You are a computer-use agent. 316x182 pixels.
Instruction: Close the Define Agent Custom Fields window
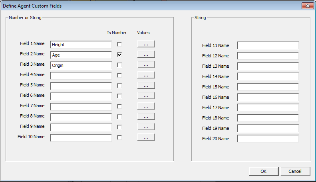pos(307,6)
